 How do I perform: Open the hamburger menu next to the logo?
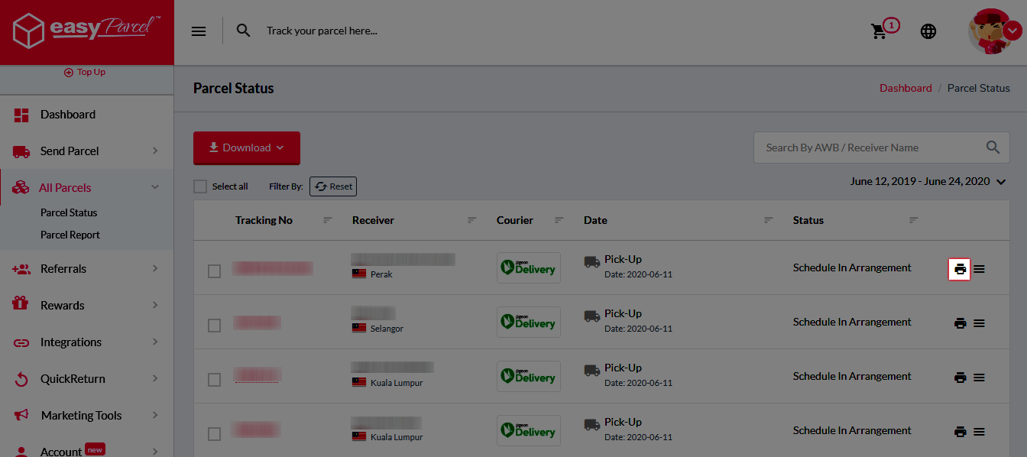point(199,31)
